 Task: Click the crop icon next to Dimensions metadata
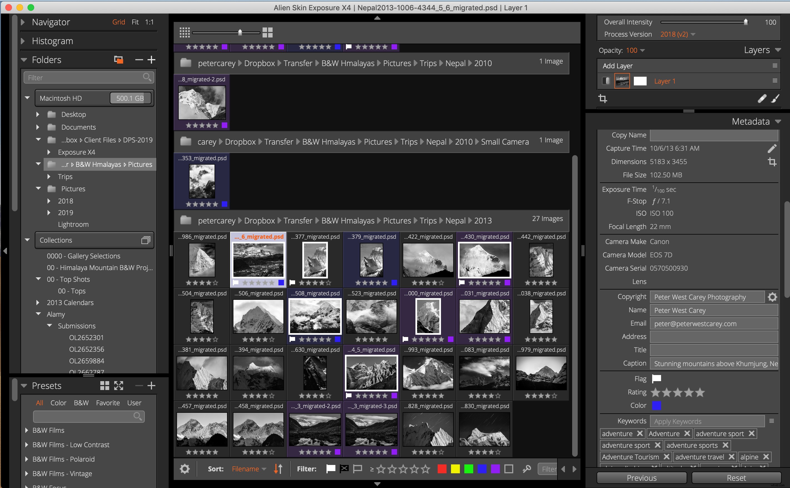tap(772, 162)
